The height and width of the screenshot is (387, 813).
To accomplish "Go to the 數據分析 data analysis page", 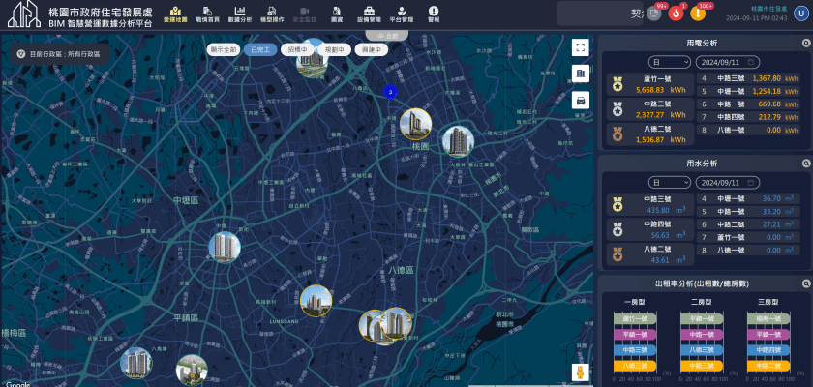I will click(x=239, y=14).
